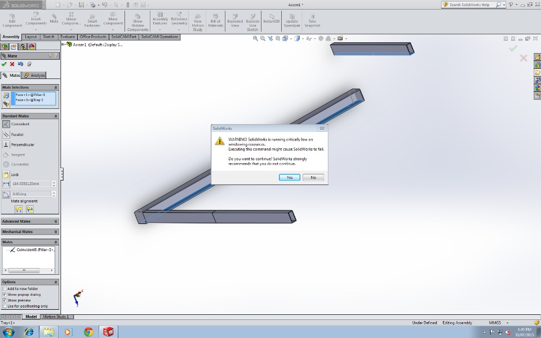Viewport: 541px width, 338px height.
Task: Click Yes in the SolidWorks warning dialog
Action: [289, 177]
